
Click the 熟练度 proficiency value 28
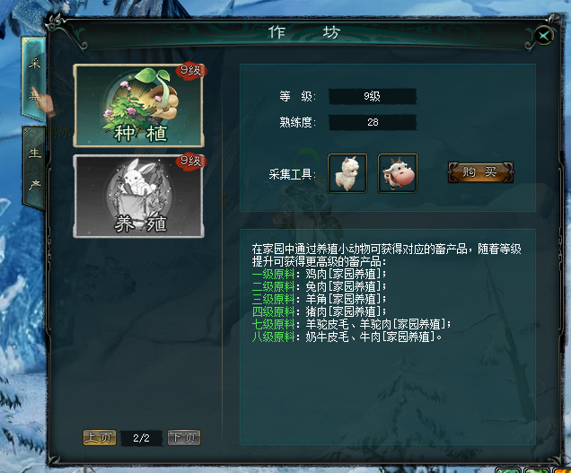373,122
